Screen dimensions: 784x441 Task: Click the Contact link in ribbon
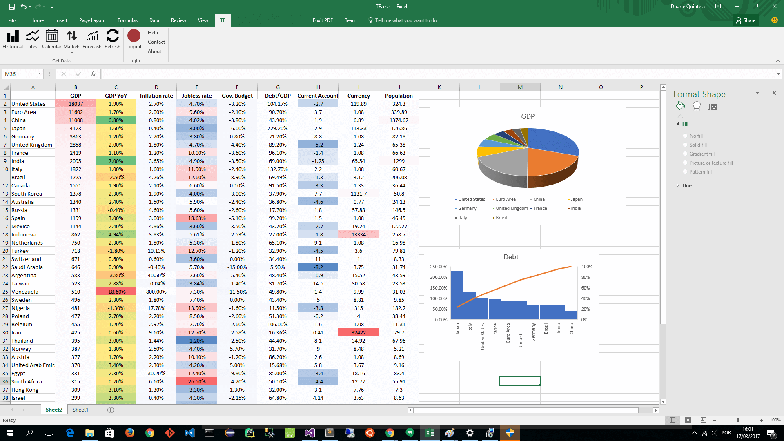156,42
